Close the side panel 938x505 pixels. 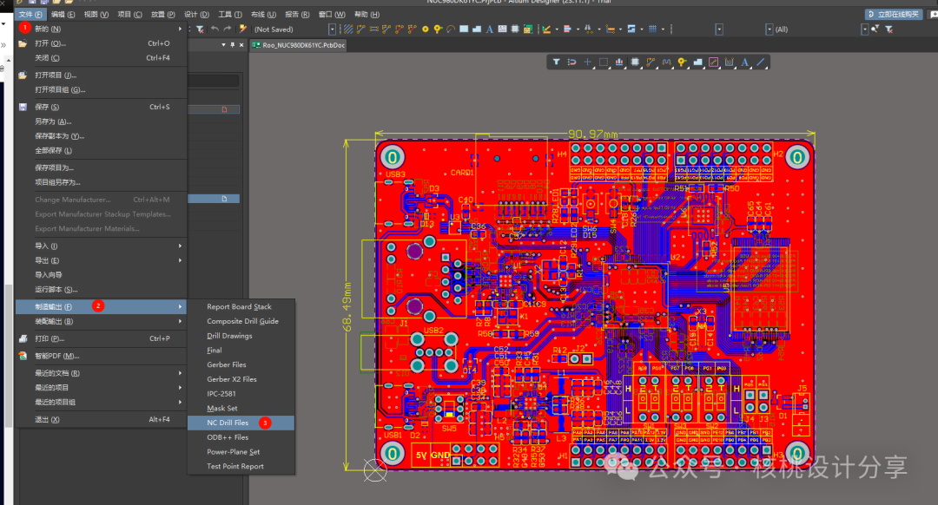coord(241,45)
